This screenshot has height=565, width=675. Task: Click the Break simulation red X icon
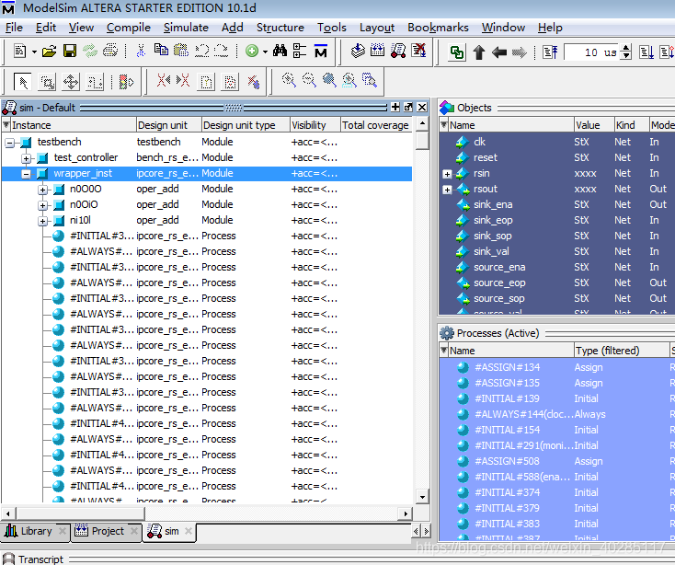(x=418, y=51)
